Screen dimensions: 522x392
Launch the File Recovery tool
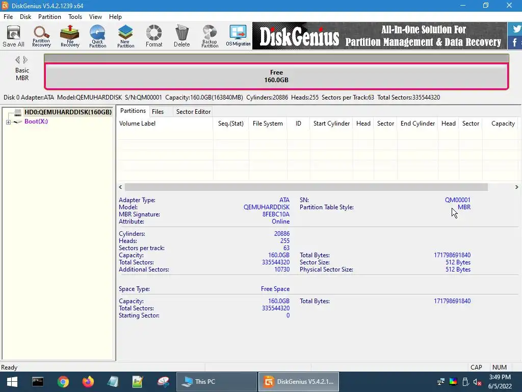click(70, 36)
